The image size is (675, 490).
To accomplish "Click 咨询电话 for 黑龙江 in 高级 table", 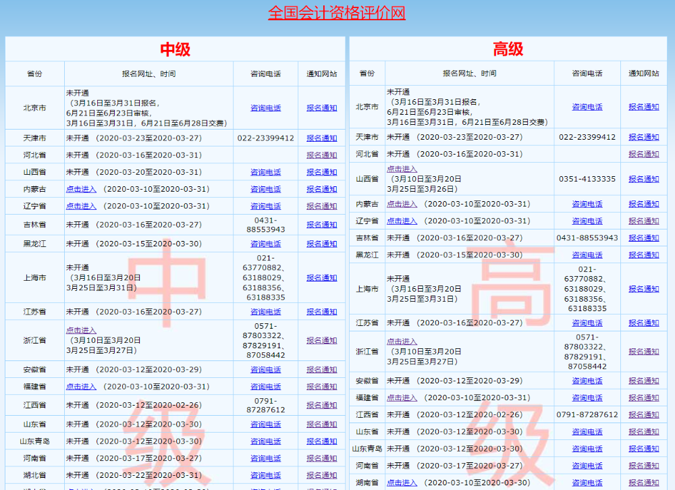I will pos(587,255).
